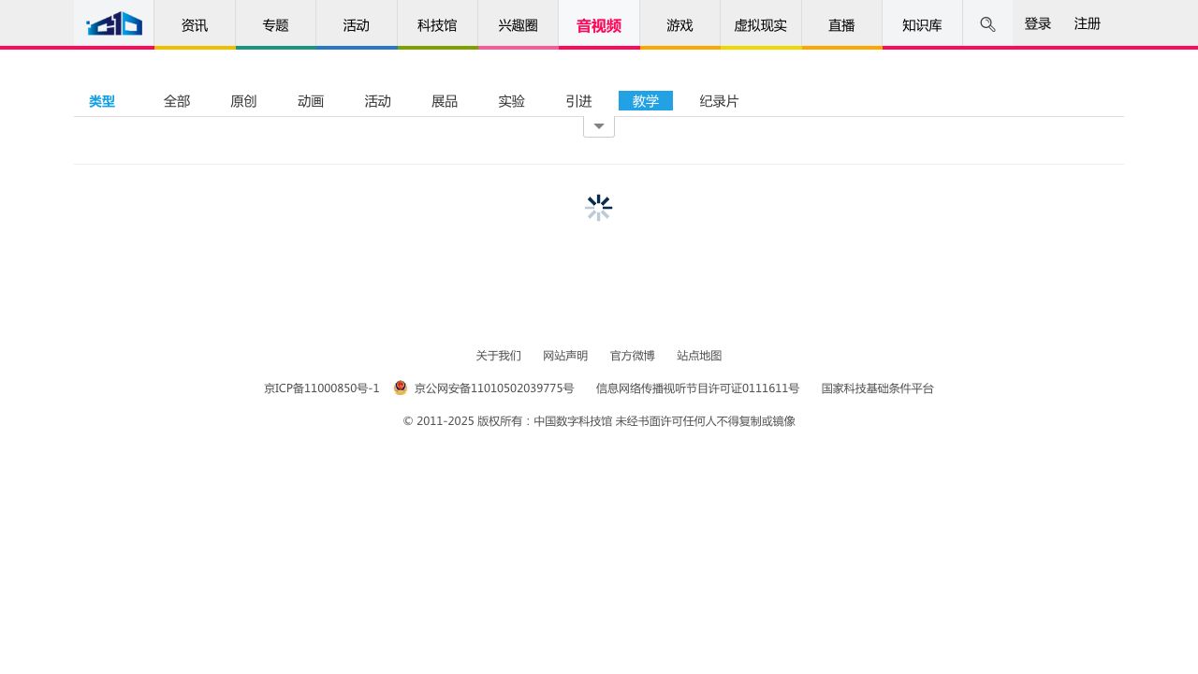
Task: Click the 注册 button
Action: [x=1087, y=23]
